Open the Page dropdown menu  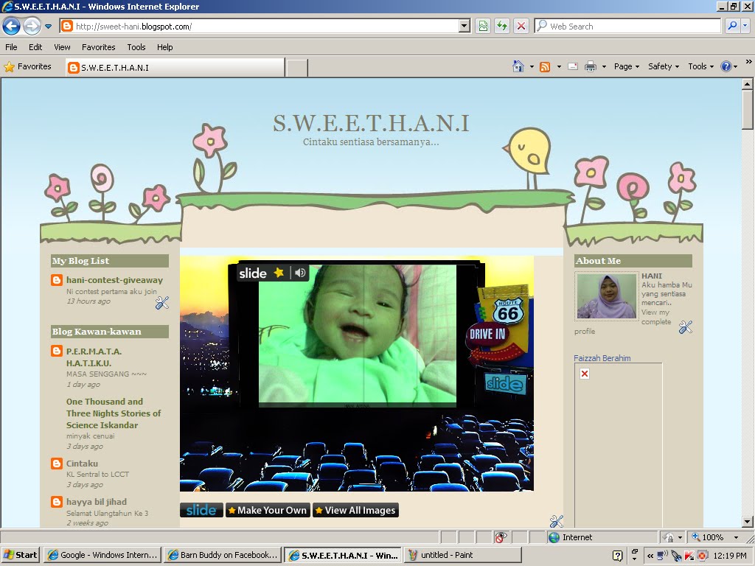pyautogui.click(x=627, y=66)
